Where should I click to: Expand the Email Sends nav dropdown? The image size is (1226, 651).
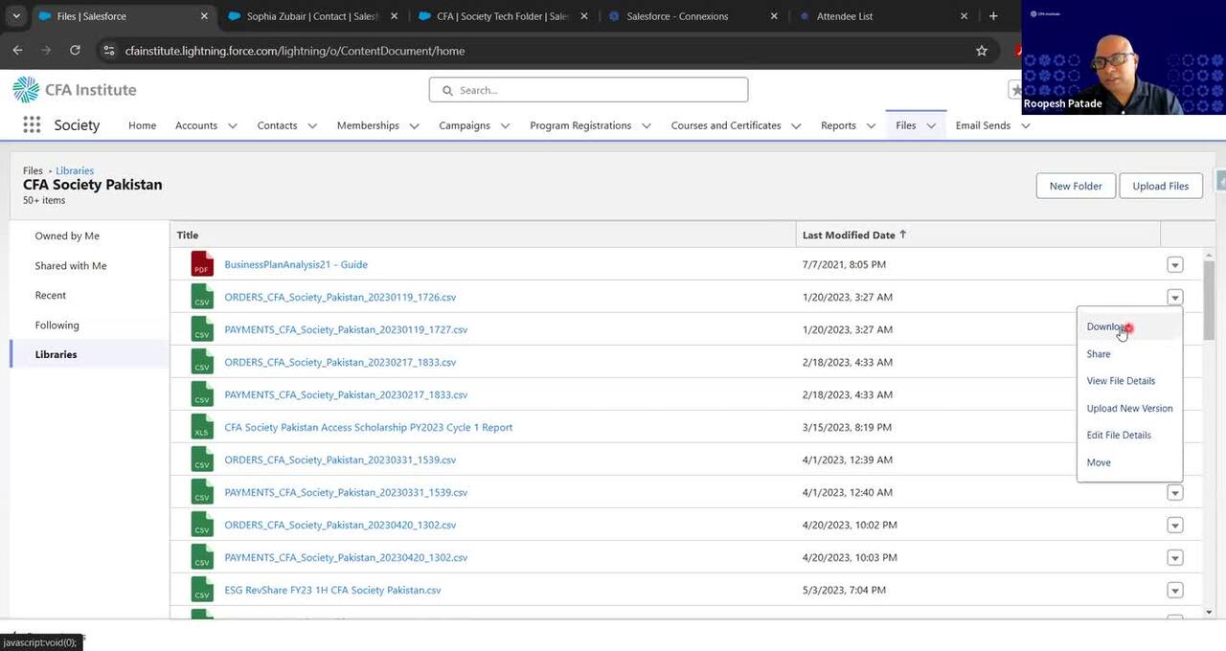tap(1026, 125)
